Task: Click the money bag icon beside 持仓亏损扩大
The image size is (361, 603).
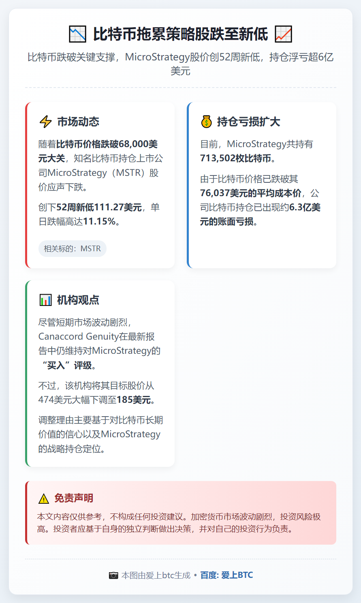Action: tap(207, 122)
